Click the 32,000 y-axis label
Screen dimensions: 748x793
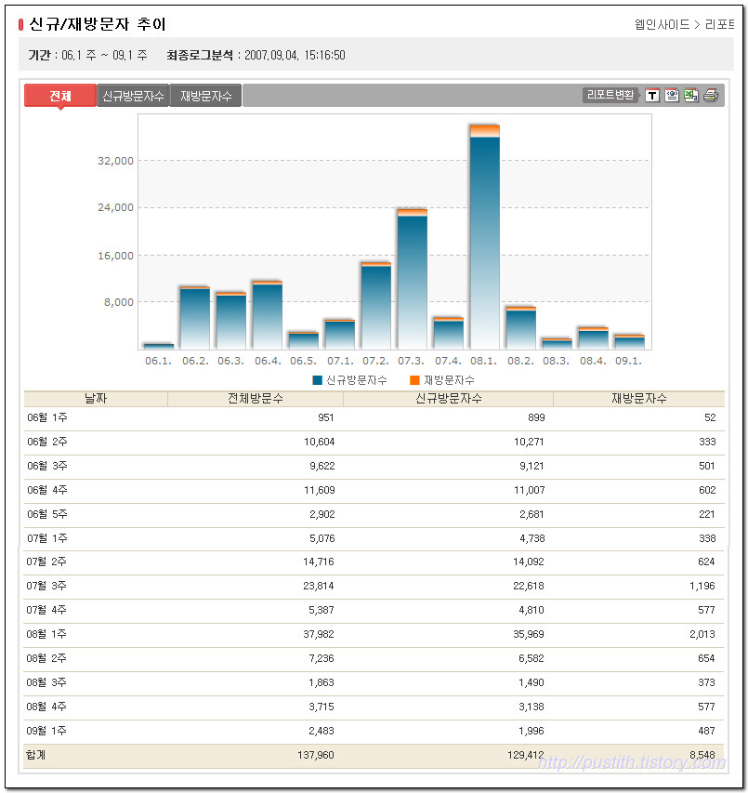click(116, 161)
